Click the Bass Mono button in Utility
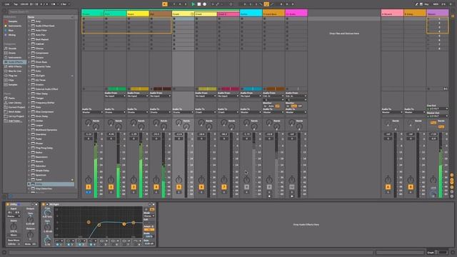Image resolution: width=457 pixels, height=257 pixels. point(14,241)
